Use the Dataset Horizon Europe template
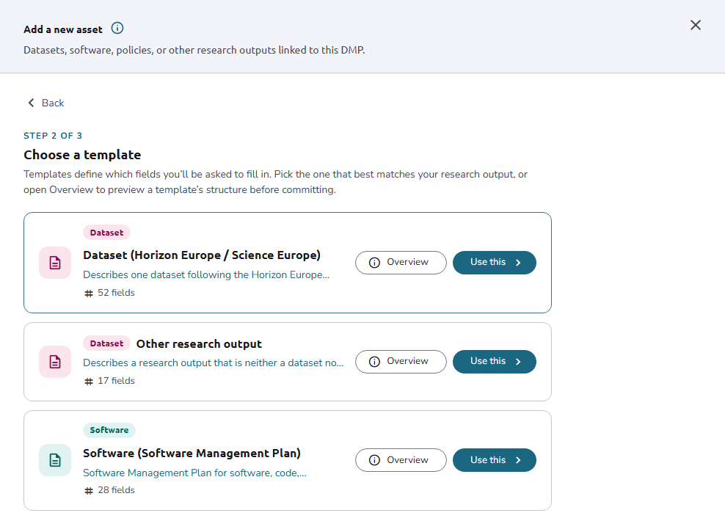Screen dimensions: 725x521 [x=495, y=263]
